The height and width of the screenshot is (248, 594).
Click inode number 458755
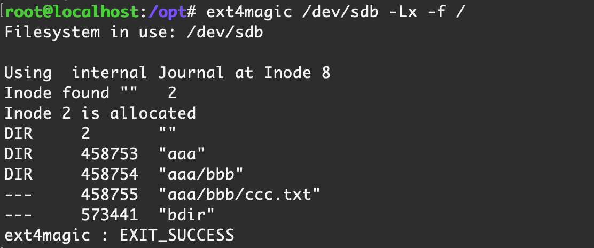(110, 195)
